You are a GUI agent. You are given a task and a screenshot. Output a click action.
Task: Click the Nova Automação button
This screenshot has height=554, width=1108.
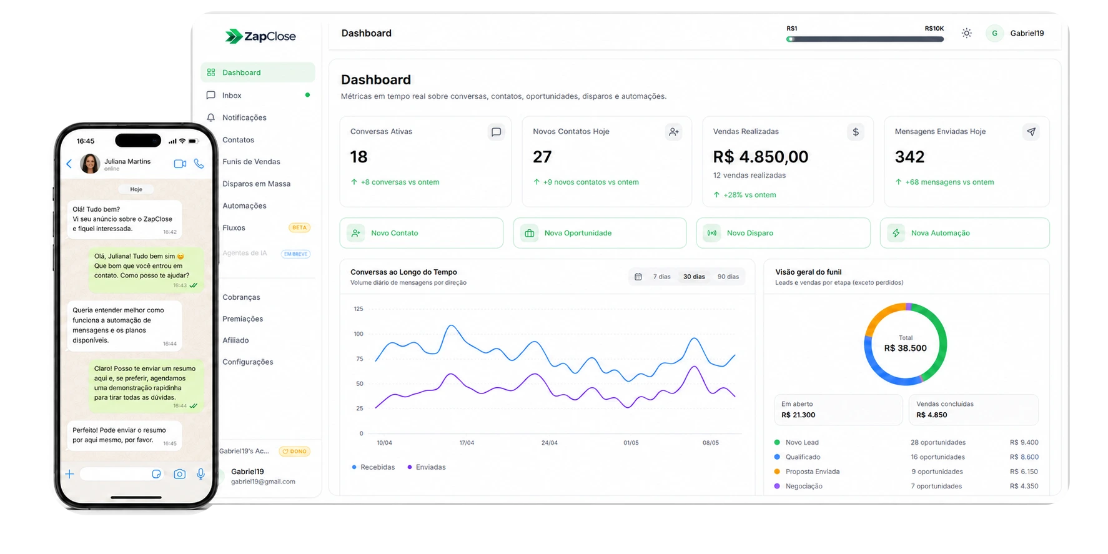pos(965,233)
